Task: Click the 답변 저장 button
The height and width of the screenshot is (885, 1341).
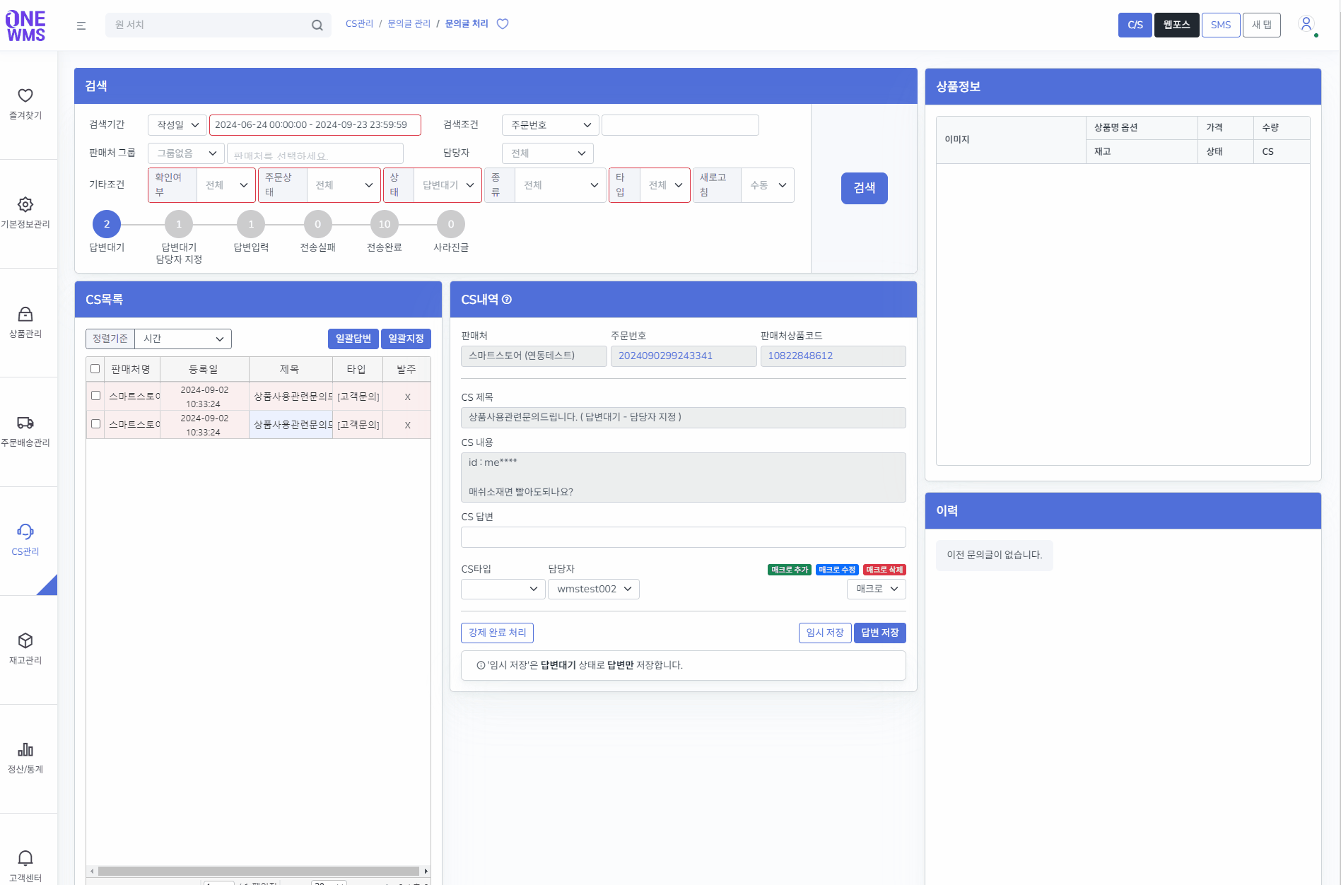Action: [879, 633]
